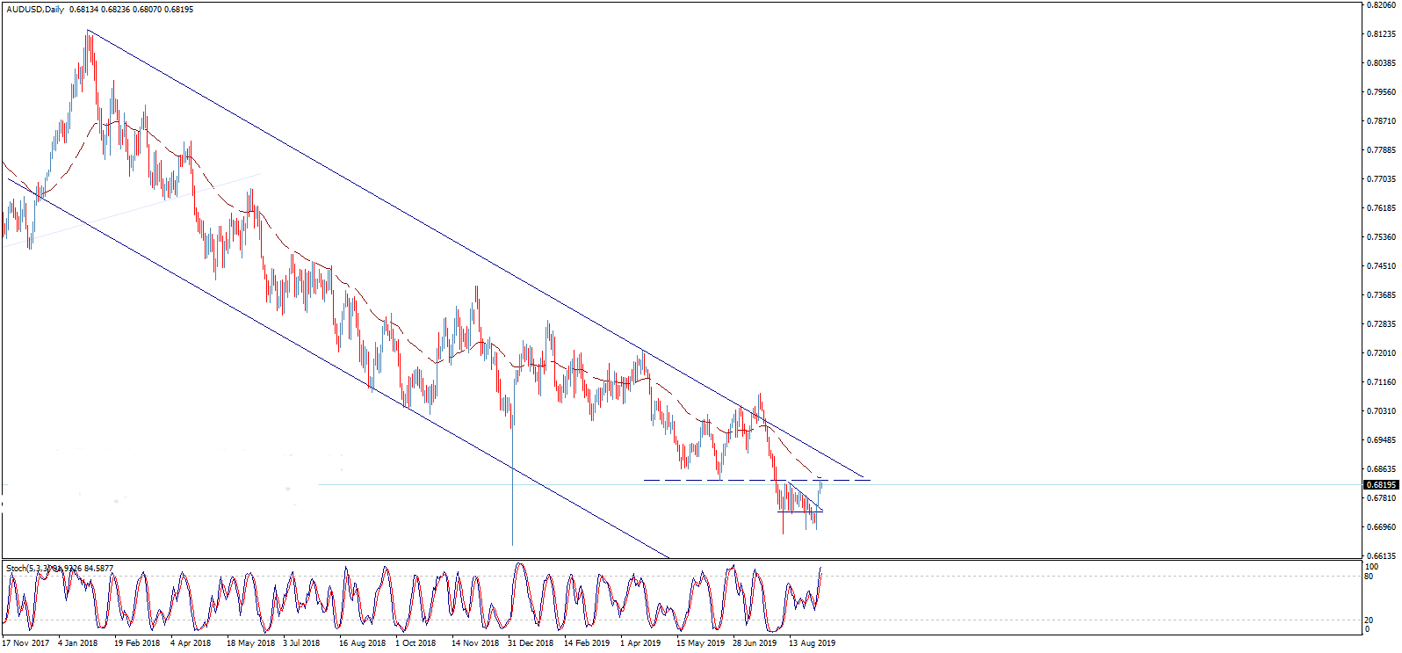1402x653 pixels.
Task: Click the 0.78710 price axis label
Action: click(1382, 121)
